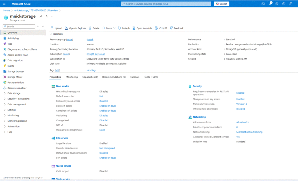Collapse the Essentials section
This screenshot has width=298, height=181.
[x=51, y=34]
